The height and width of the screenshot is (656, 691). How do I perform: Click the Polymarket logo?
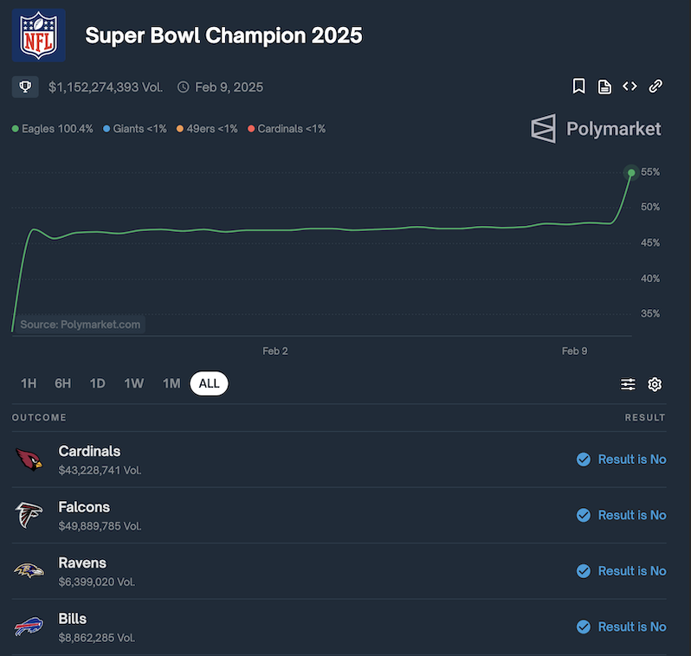[x=596, y=129]
